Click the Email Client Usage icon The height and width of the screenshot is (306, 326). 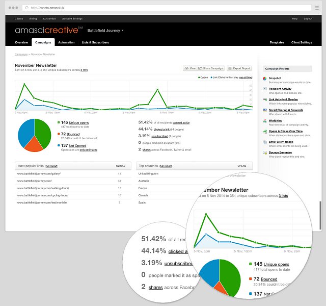[x=265, y=142]
